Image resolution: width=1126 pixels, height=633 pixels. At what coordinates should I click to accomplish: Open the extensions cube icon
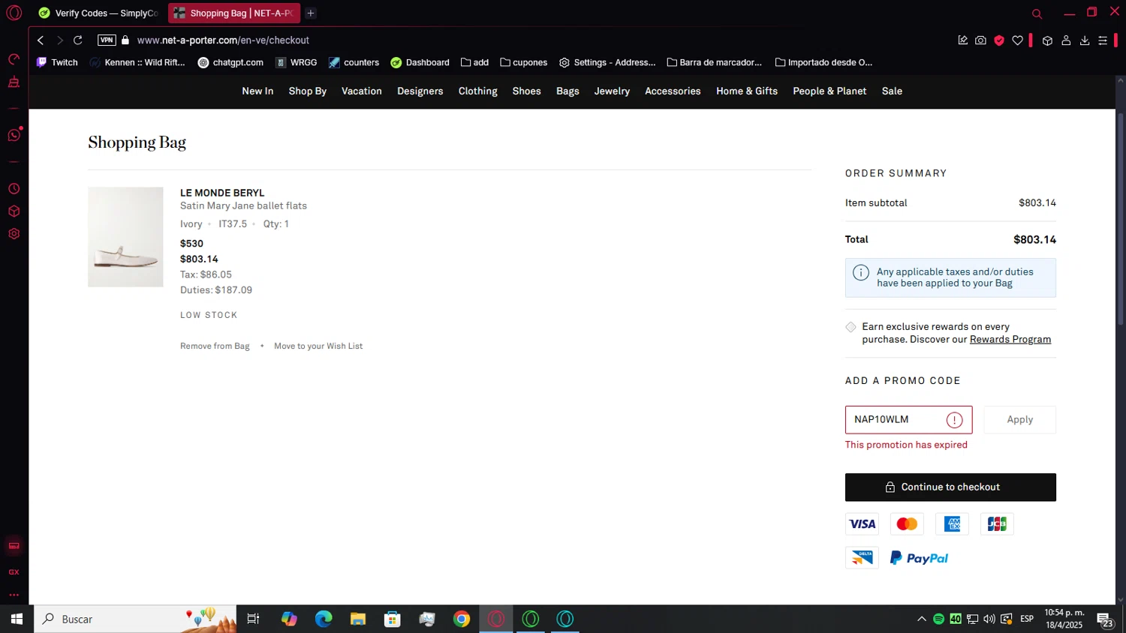click(1047, 40)
